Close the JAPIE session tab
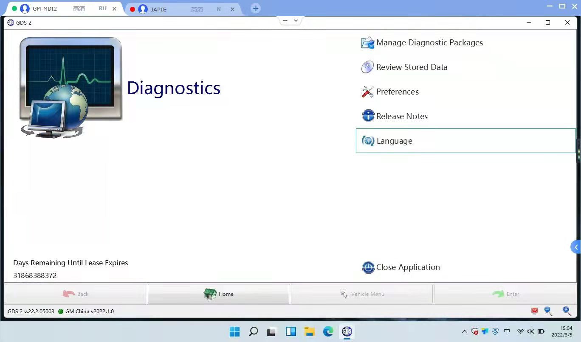The image size is (581, 342). [232, 9]
